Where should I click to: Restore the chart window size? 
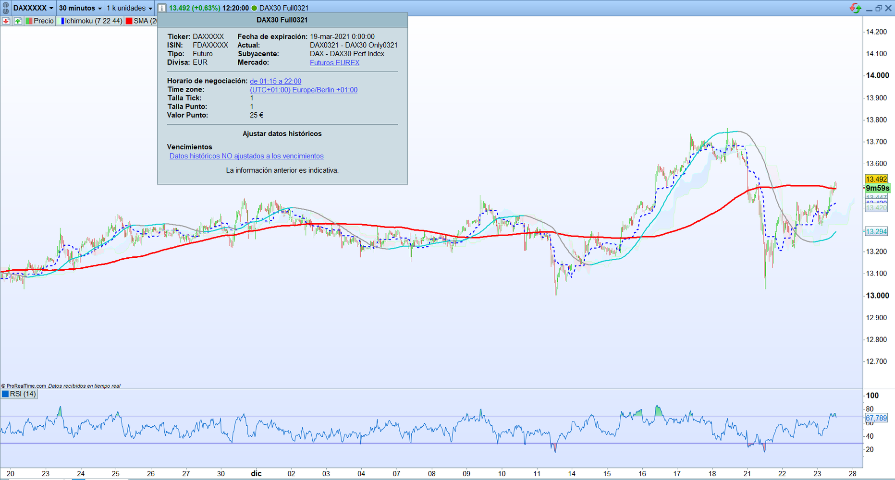click(879, 8)
